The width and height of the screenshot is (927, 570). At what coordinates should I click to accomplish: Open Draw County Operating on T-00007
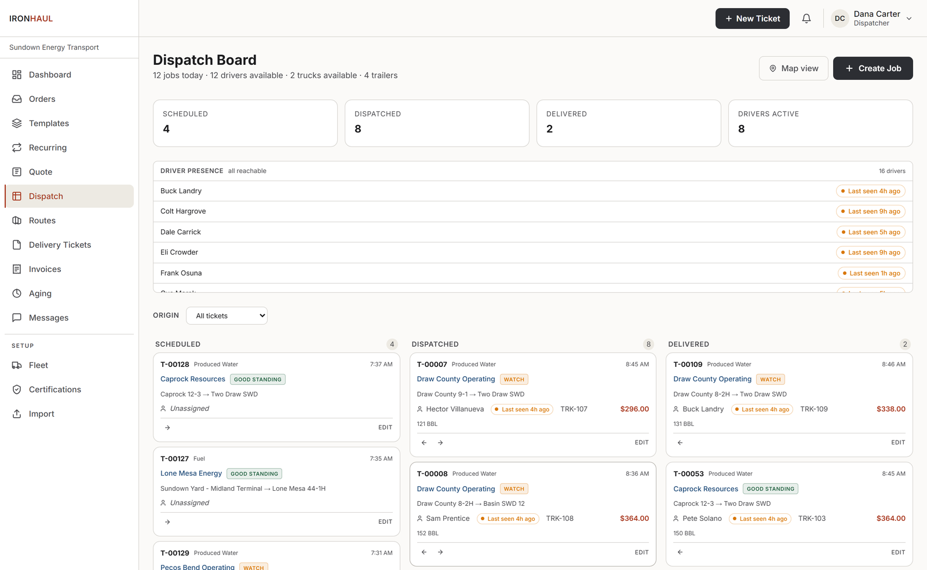(x=456, y=379)
